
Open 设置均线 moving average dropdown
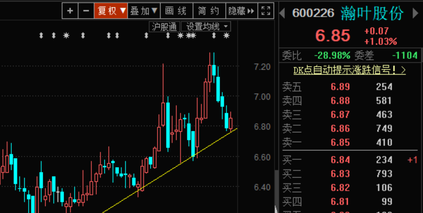206,27
